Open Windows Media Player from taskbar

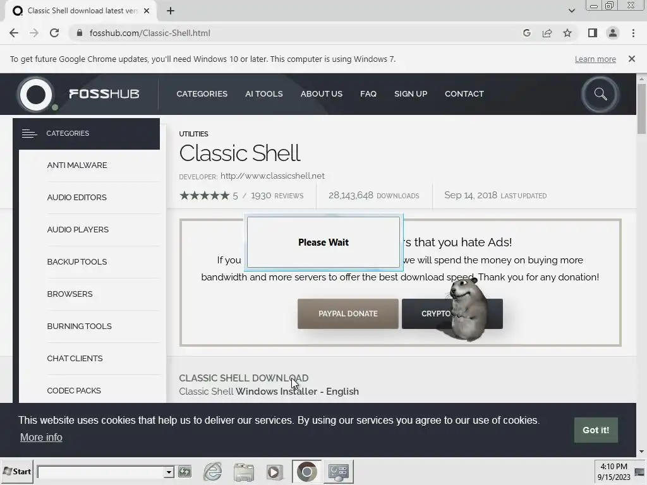pos(274,472)
